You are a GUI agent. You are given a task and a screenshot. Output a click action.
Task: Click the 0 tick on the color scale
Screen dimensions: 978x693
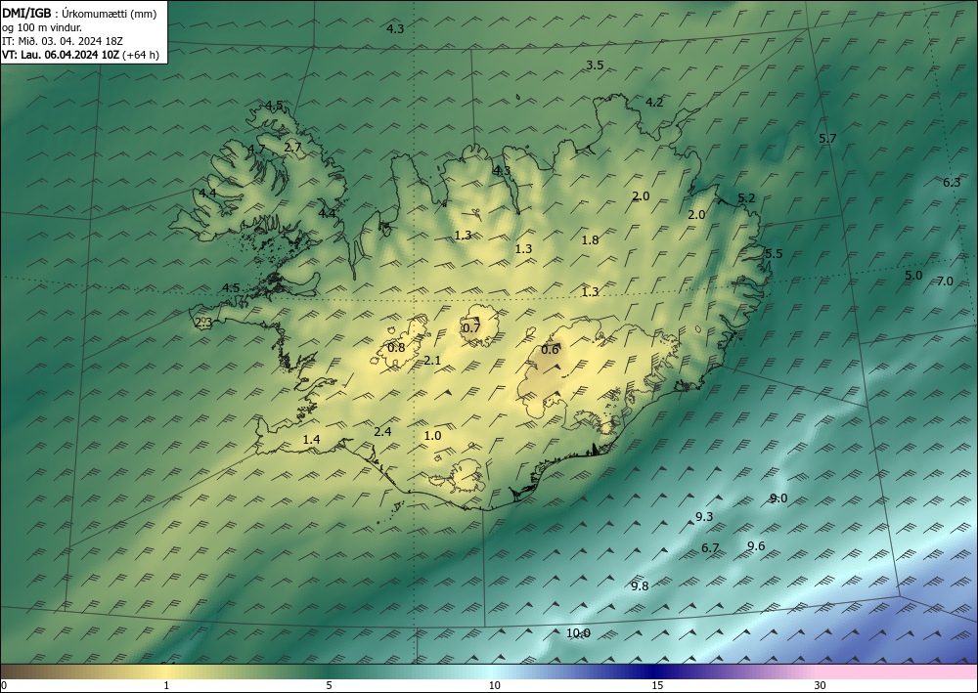click(x=4, y=686)
